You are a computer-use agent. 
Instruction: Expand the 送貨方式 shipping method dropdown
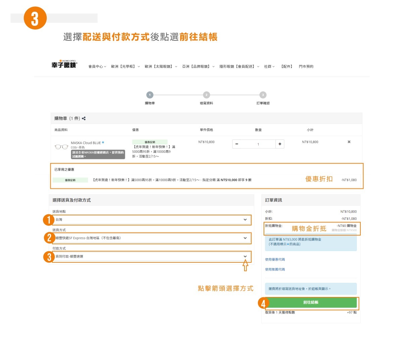click(x=150, y=238)
